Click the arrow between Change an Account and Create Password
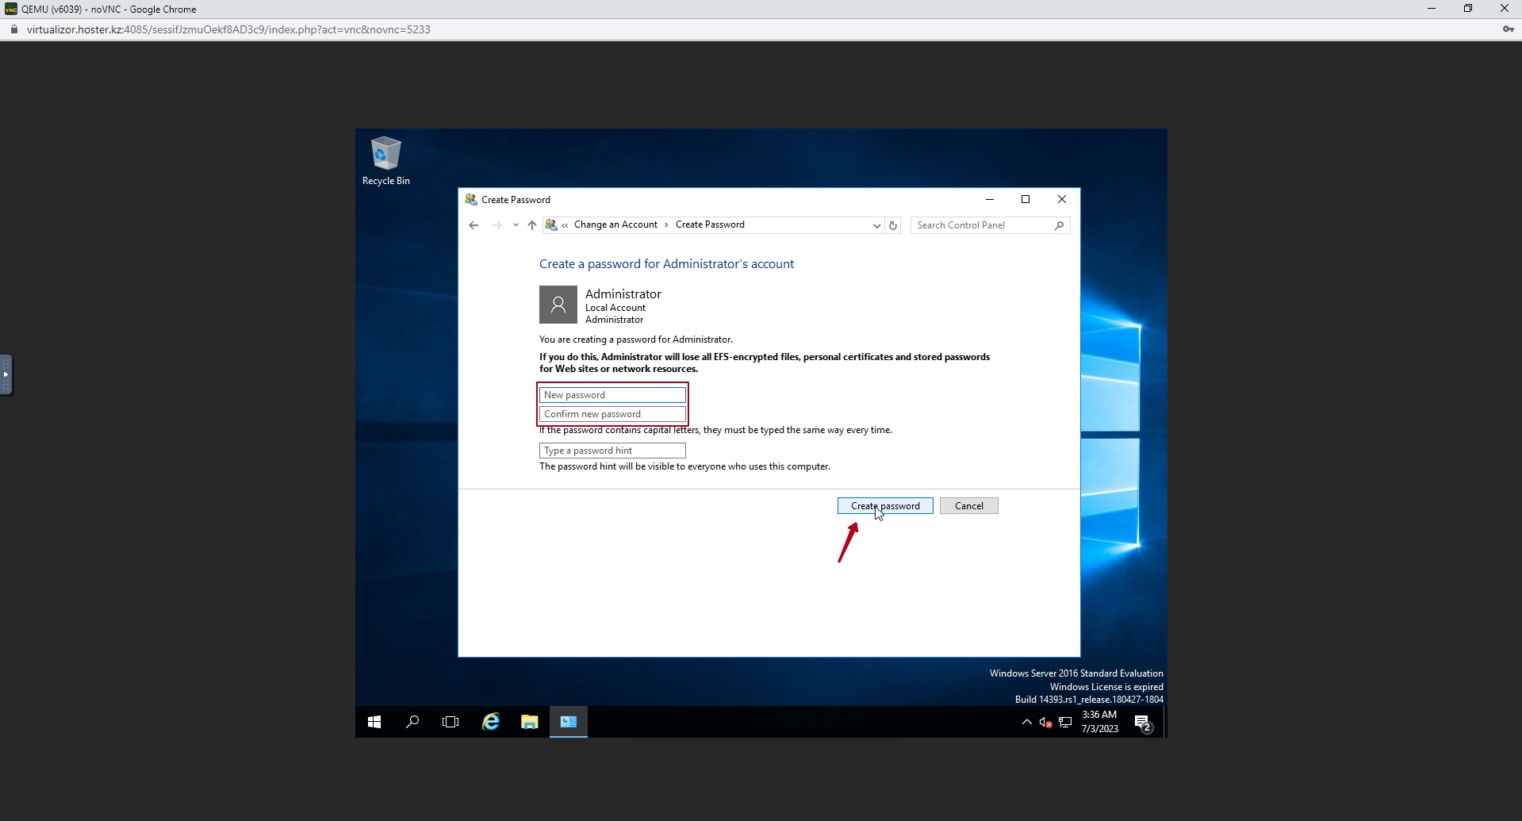The height and width of the screenshot is (821, 1522). click(666, 225)
